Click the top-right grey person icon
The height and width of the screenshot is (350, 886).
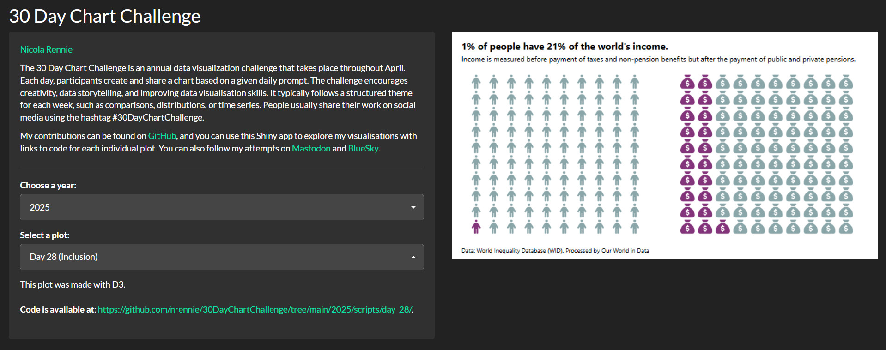point(635,82)
